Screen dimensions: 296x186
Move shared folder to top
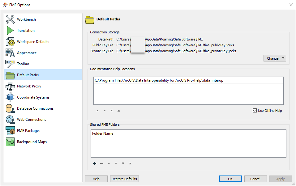point(123,163)
